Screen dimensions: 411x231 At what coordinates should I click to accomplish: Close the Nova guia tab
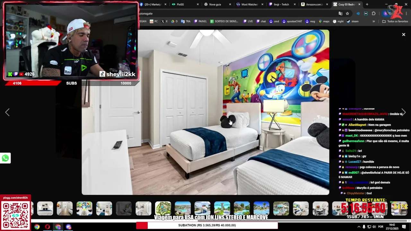230,4
